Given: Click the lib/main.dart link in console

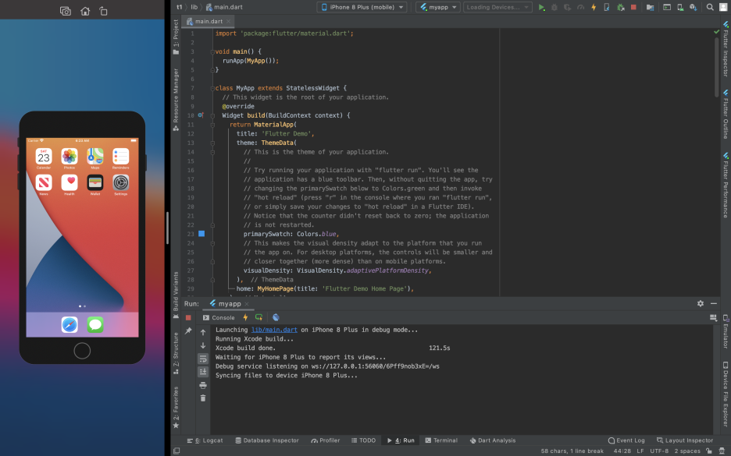Looking at the screenshot, I should [x=274, y=330].
